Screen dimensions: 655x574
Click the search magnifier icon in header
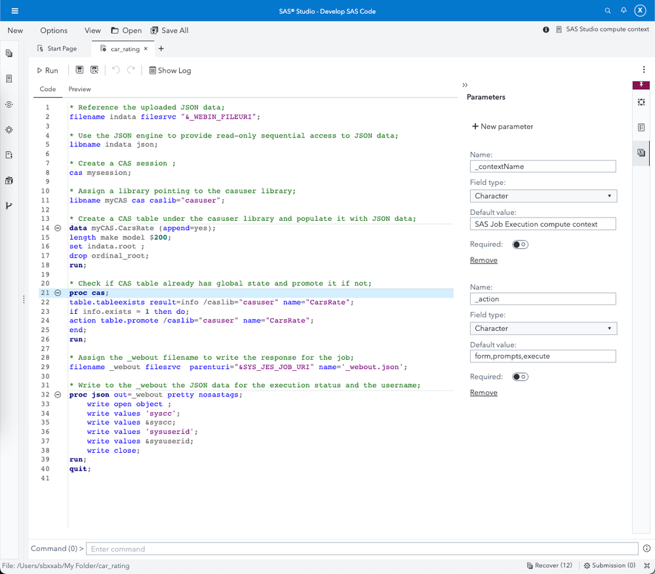(x=608, y=11)
